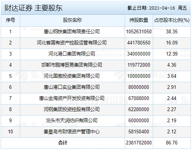Click the total share count 2381702000
Viewport: 192px width, 150px height.
139,143
